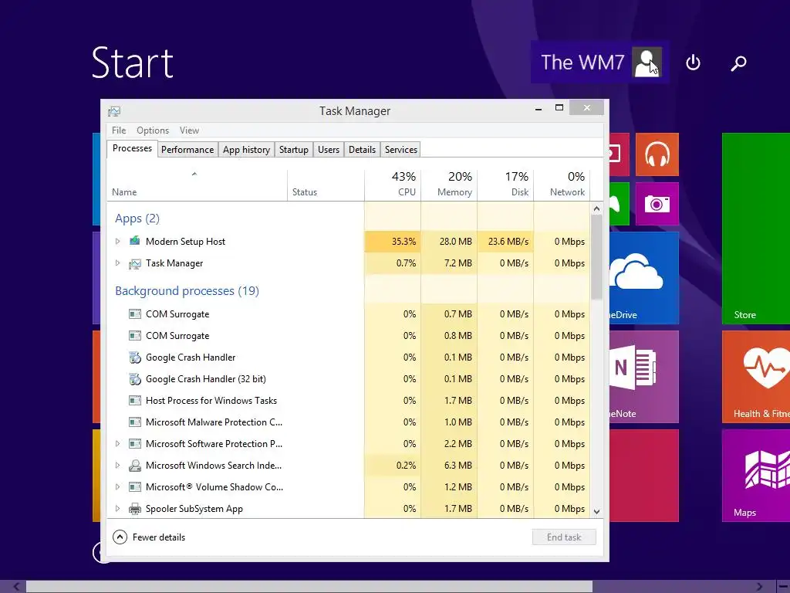
Task: Open the View menu
Action: [x=190, y=130]
